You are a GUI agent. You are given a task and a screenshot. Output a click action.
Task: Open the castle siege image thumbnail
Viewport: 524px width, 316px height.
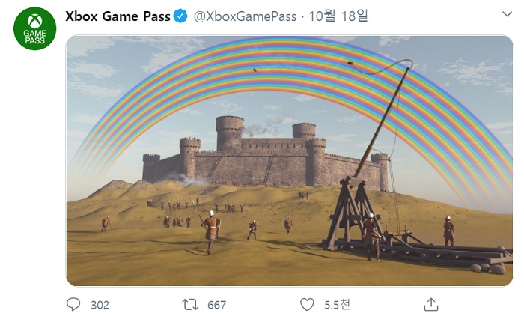290,161
